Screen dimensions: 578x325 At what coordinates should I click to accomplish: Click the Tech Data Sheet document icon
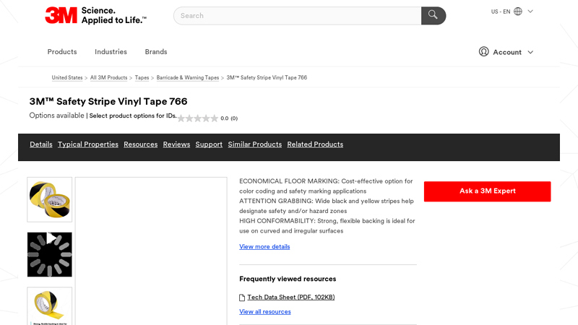242,298
